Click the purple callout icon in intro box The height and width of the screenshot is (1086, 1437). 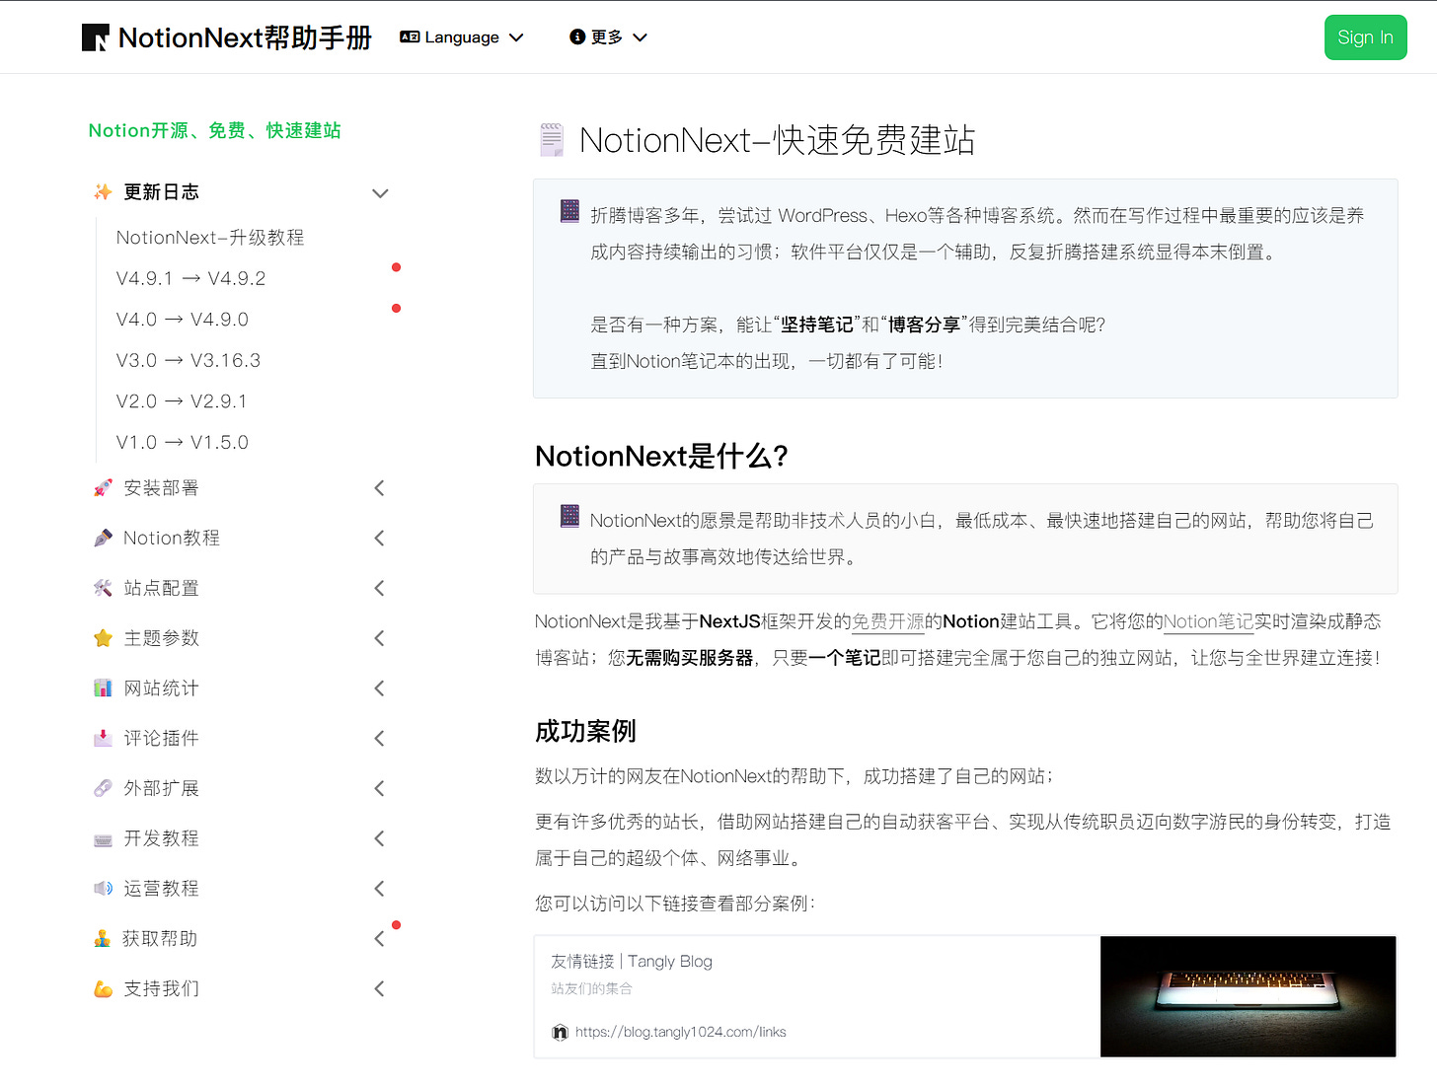(570, 211)
